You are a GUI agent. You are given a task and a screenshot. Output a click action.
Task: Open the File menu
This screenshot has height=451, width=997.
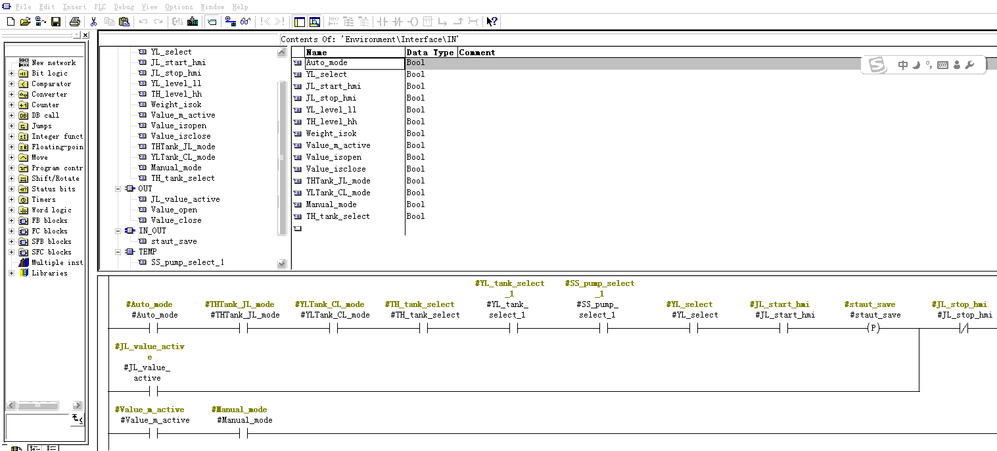click(23, 7)
